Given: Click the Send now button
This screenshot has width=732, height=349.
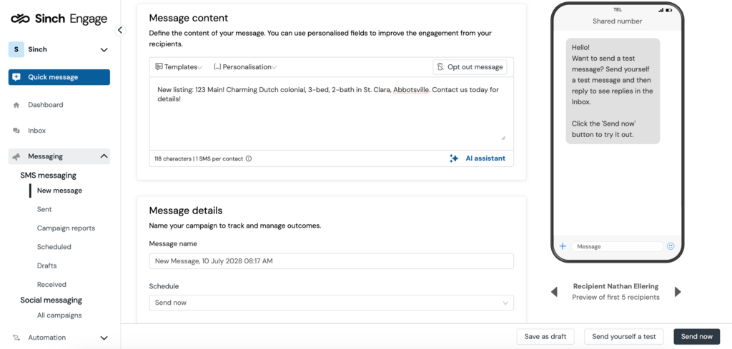Looking at the screenshot, I should pos(696,336).
